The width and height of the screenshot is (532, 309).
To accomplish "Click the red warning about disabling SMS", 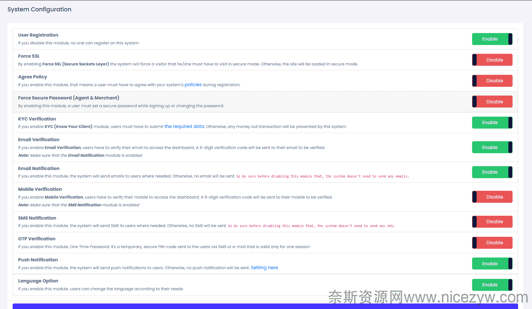I will 311,226.
